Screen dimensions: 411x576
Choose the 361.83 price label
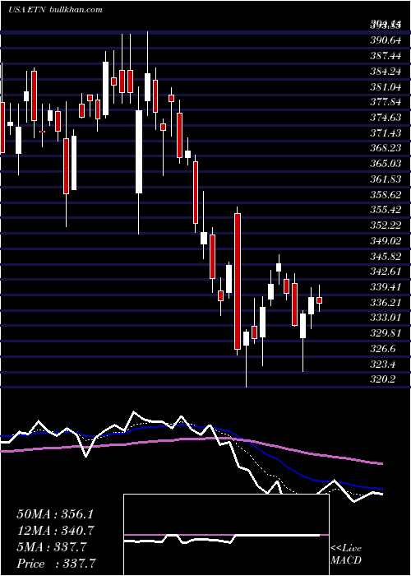pyautogui.click(x=386, y=179)
